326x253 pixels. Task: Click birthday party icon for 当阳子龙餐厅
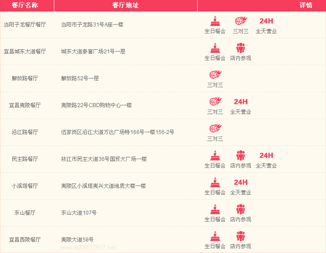click(215, 21)
